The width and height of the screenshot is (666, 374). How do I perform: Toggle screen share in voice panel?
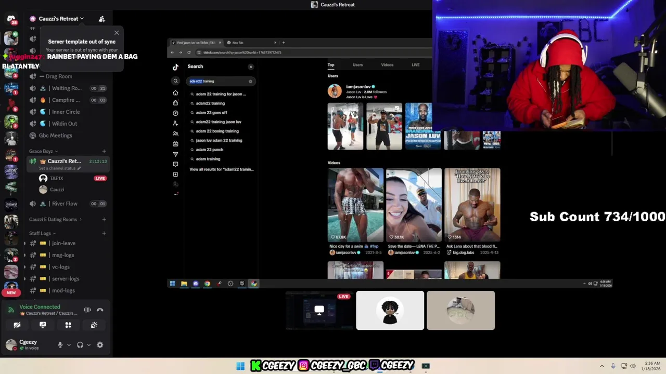[43, 325]
